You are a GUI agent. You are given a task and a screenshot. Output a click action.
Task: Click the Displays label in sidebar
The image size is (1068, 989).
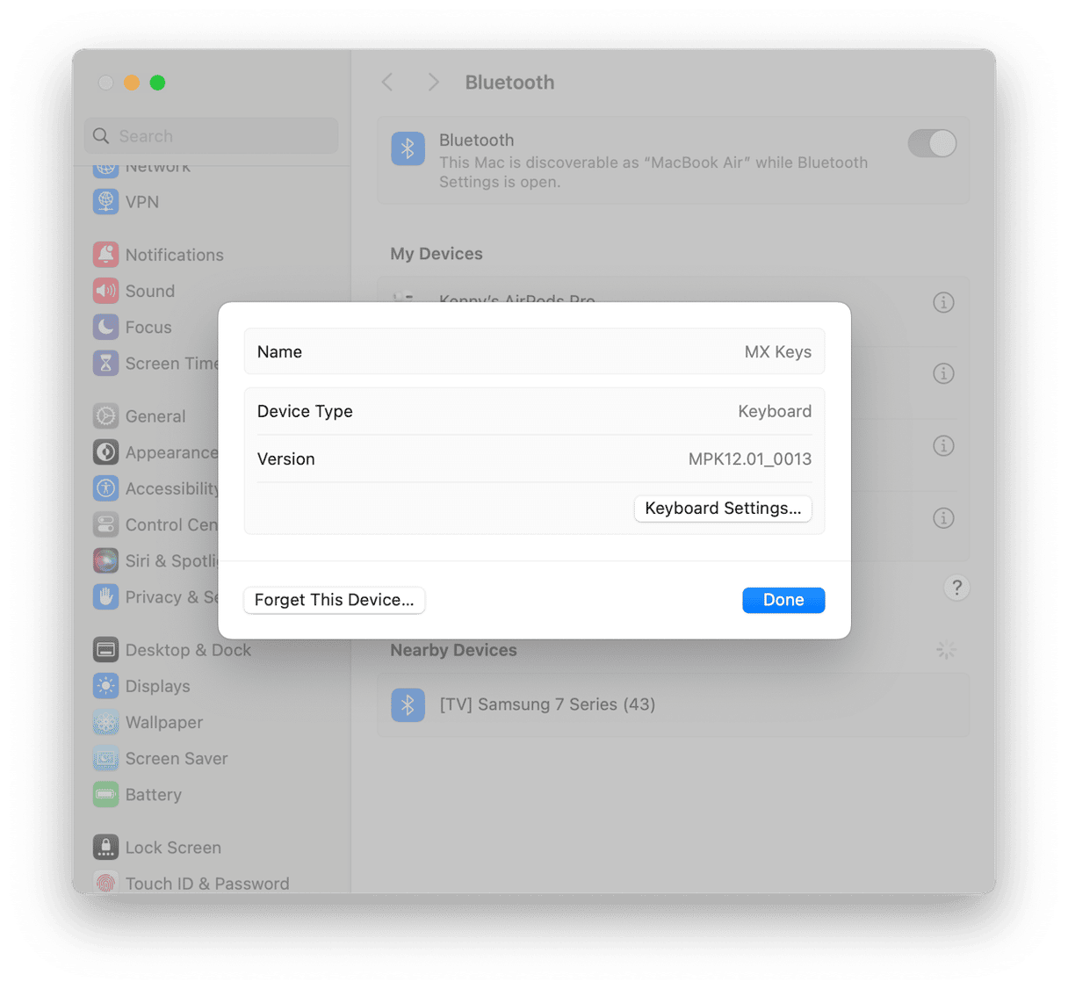tap(157, 686)
